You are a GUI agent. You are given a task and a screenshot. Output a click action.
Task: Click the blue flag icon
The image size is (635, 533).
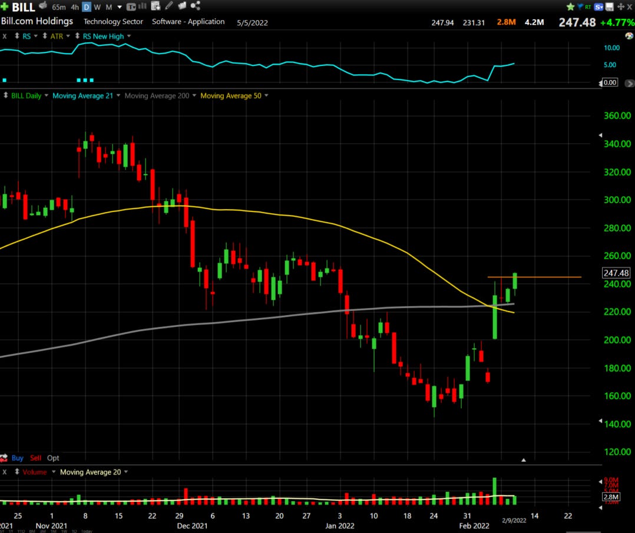[x=580, y=6]
